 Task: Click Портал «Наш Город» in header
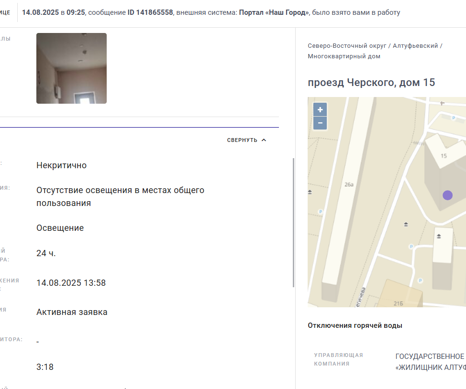point(274,12)
